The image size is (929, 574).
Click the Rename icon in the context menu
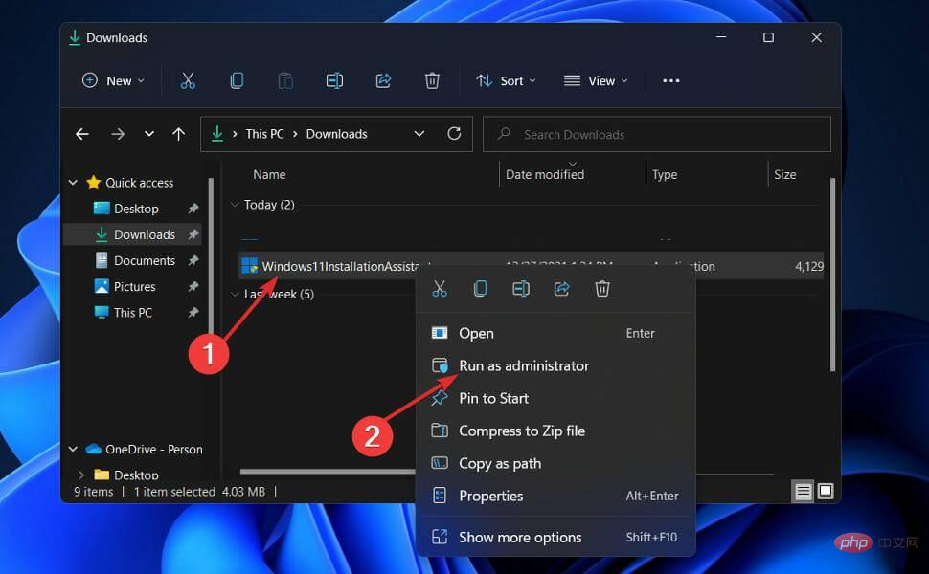coord(521,289)
